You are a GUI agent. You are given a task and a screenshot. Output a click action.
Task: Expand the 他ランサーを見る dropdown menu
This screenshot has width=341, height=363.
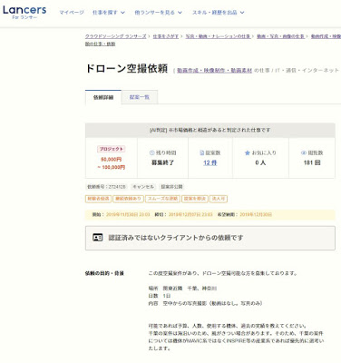158,13
